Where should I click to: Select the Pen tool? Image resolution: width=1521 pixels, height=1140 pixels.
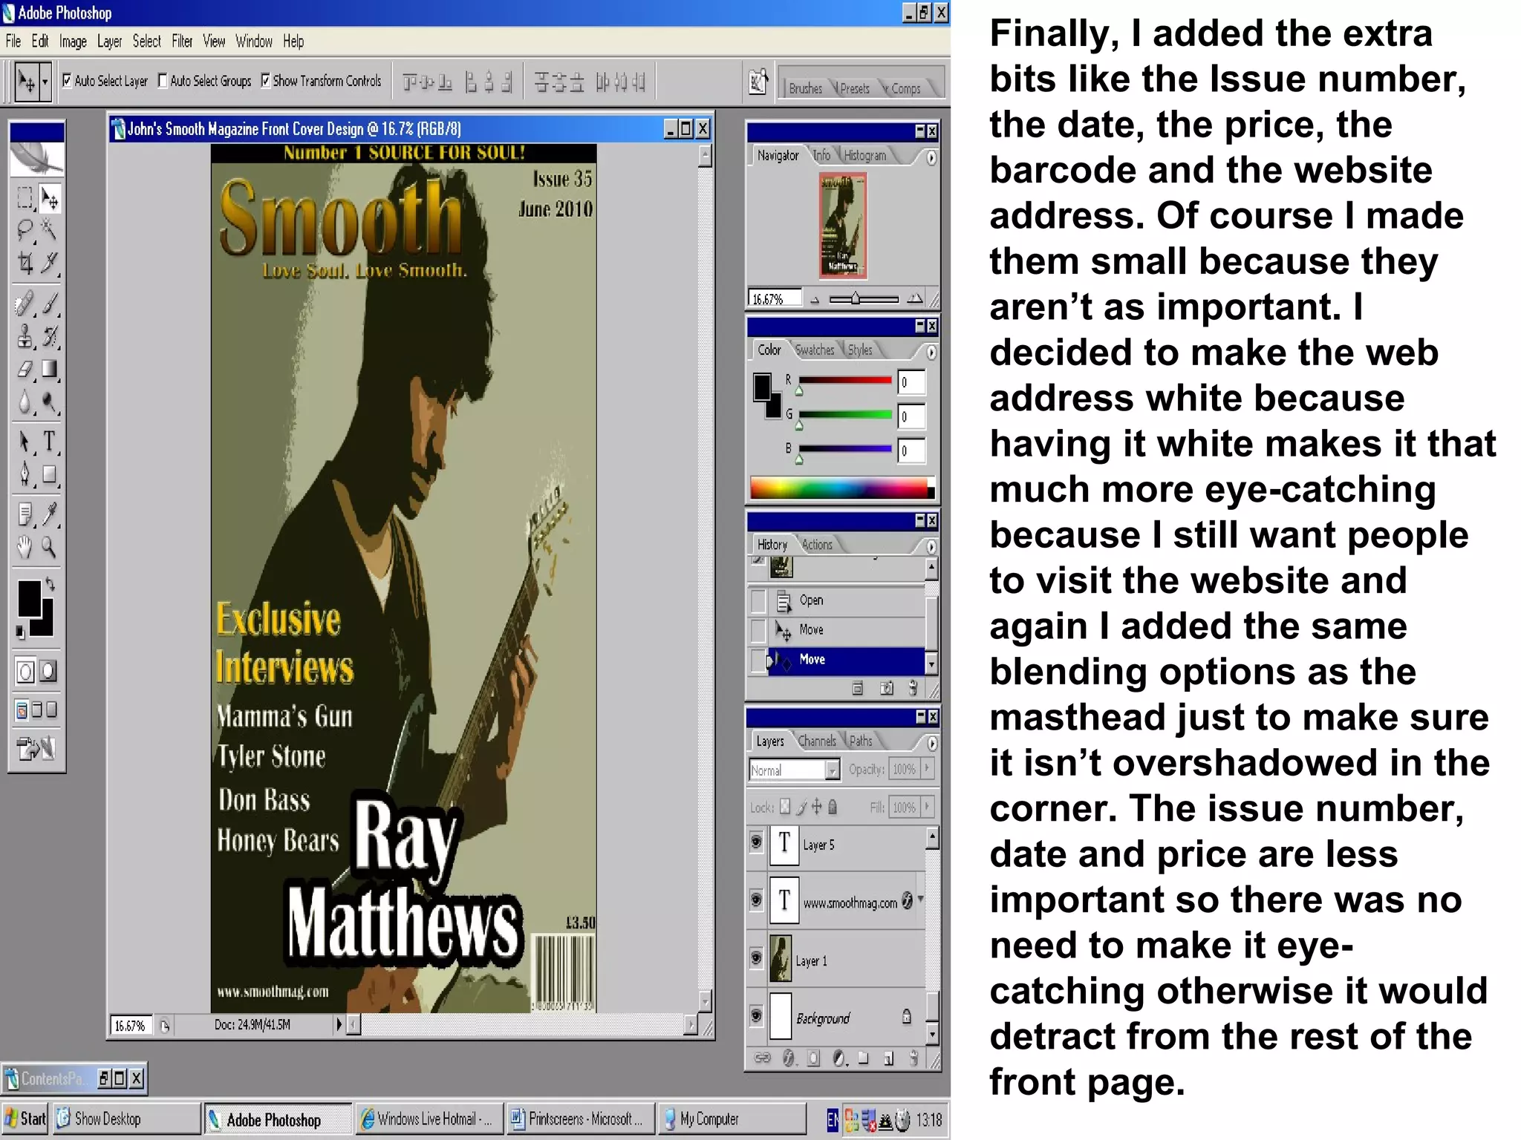(x=25, y=474)
